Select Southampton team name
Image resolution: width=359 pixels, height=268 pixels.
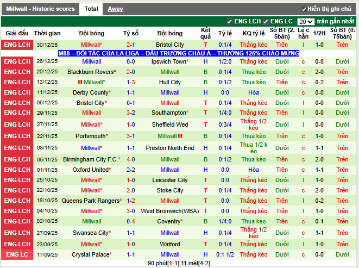170,113
